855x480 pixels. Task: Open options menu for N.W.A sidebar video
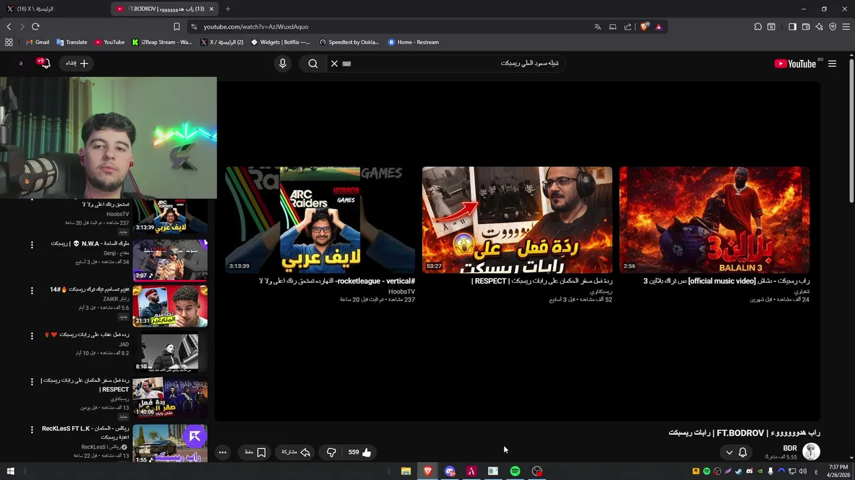tap(31, 245)
